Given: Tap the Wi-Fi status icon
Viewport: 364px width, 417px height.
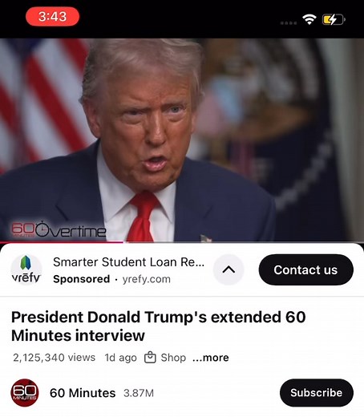Looking at the screenshot, I should click(309, 19).
